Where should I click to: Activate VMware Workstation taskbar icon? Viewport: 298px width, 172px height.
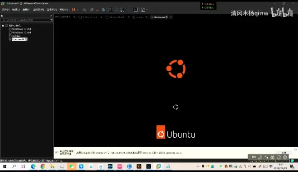158,167
